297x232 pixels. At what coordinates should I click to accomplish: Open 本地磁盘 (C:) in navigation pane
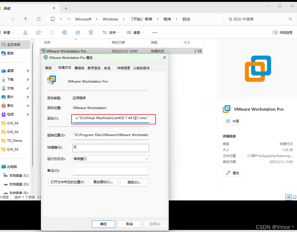coord(16,175)
